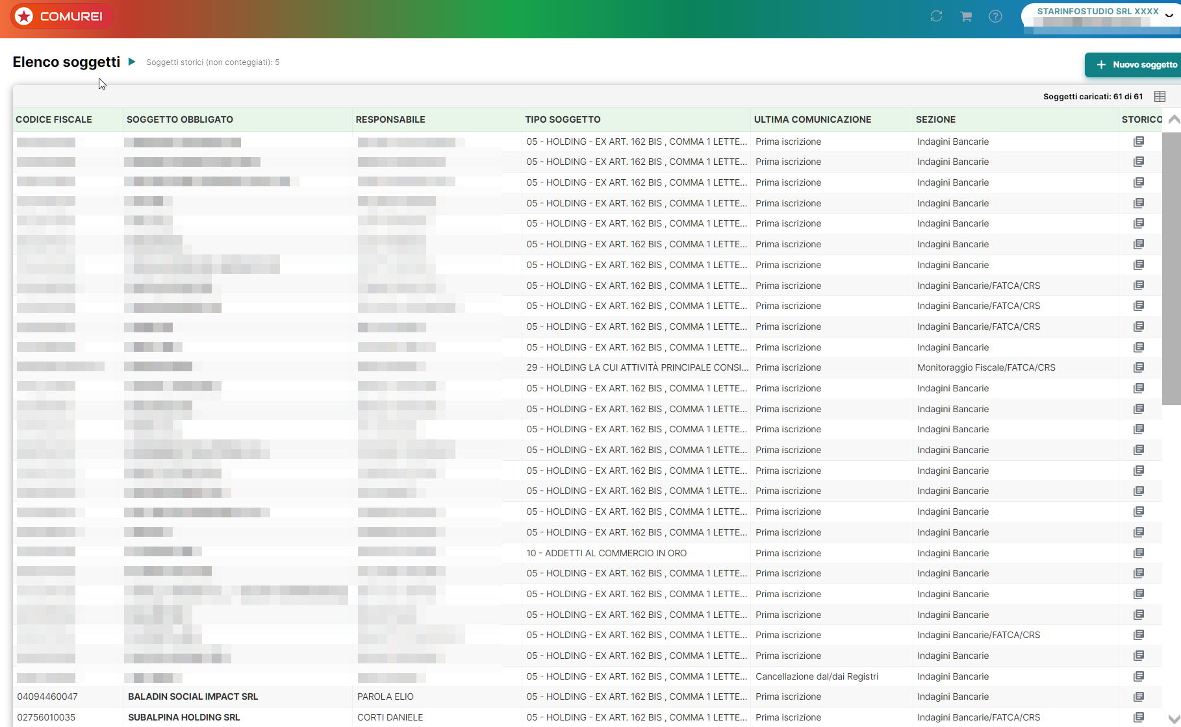Click Prima iscrizione in Baladin Social Impact row

pos(788,696)
